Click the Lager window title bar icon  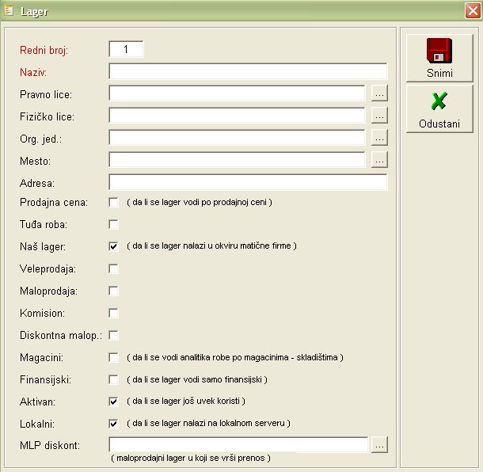click(x=9, y=10)
